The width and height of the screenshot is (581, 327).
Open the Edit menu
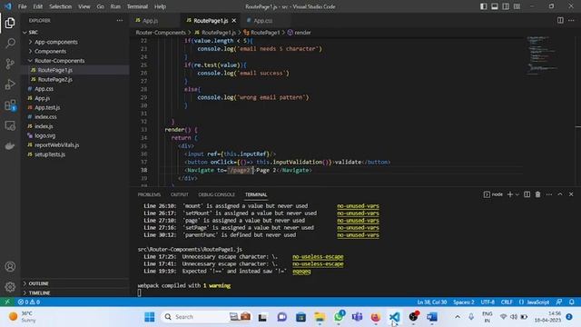click(x=37, y=6)
